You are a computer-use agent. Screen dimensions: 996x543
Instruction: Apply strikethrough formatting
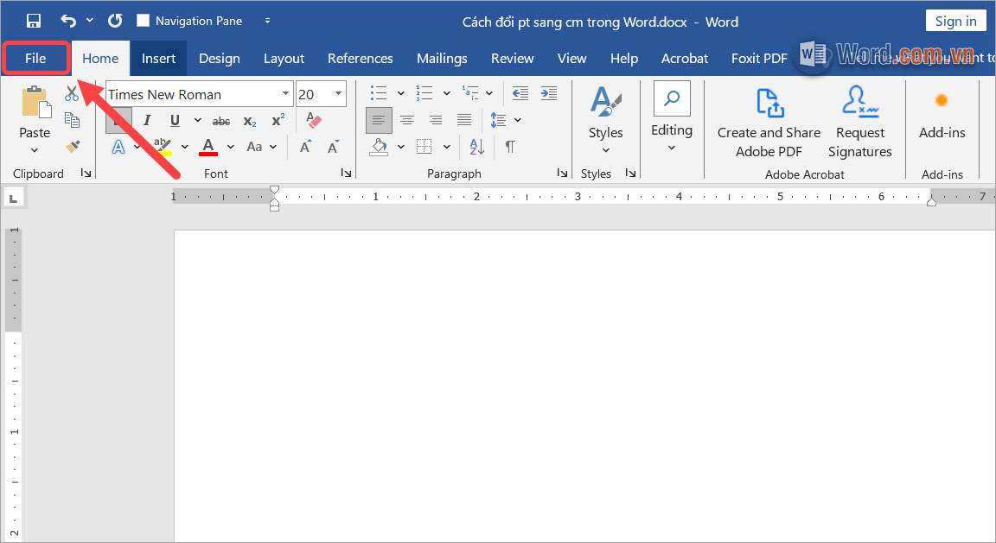(220, 121)
